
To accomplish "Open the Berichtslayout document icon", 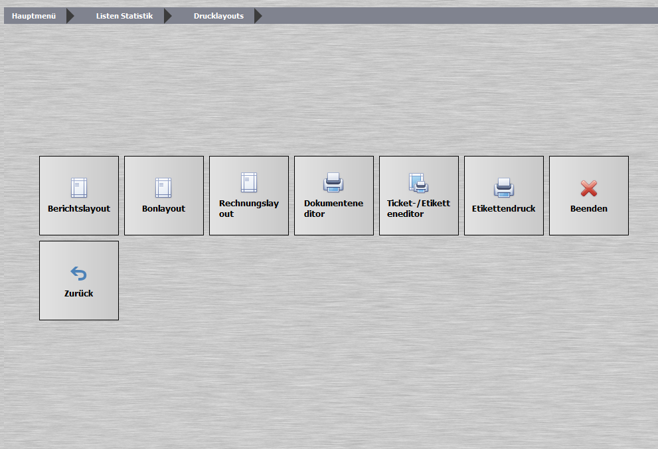I will [x=79, y=188].
